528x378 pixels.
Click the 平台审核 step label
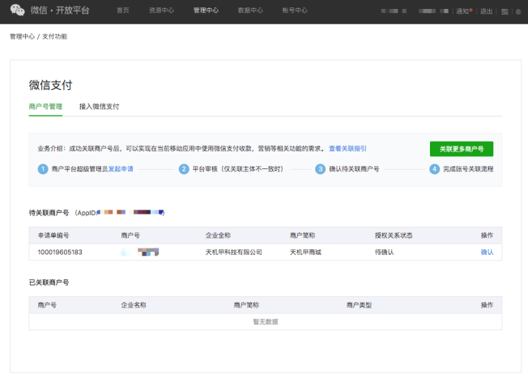point(238,168)
